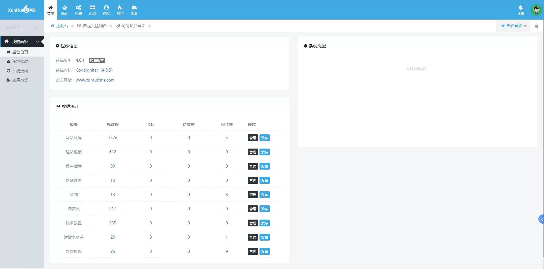Click the 设置 gears icon in top bar

[x=78, y=10]
